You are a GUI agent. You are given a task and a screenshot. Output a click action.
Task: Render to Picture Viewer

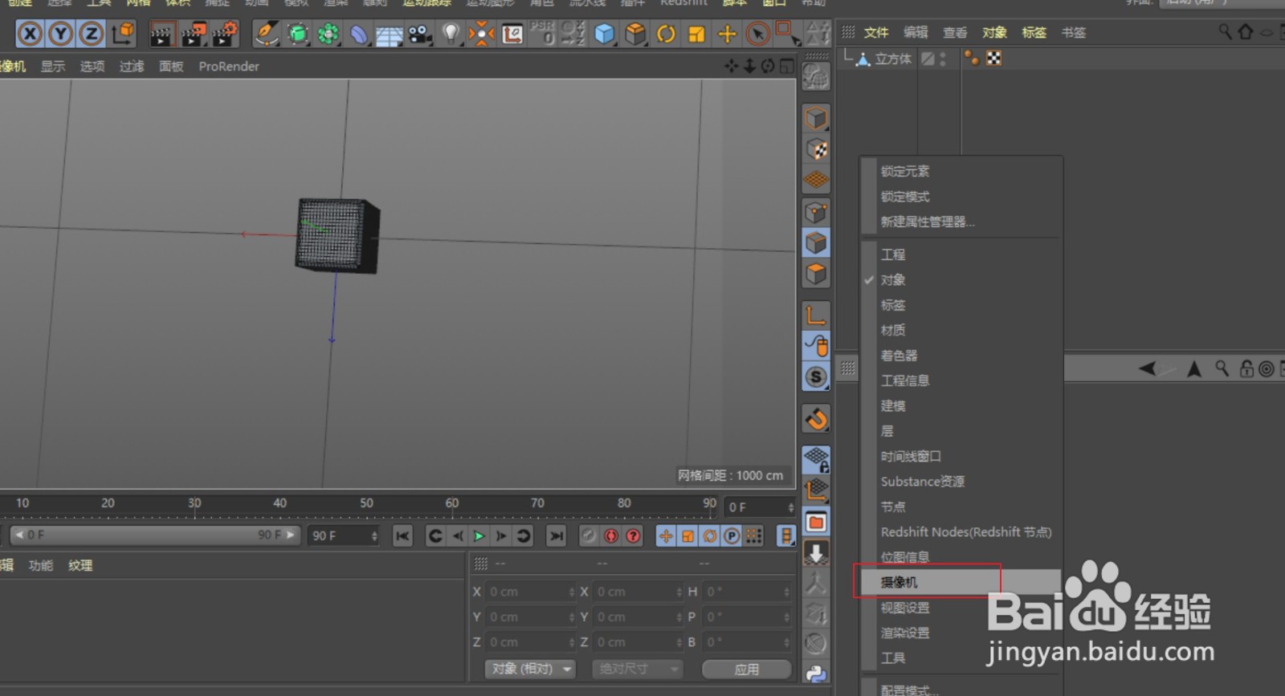193,35
